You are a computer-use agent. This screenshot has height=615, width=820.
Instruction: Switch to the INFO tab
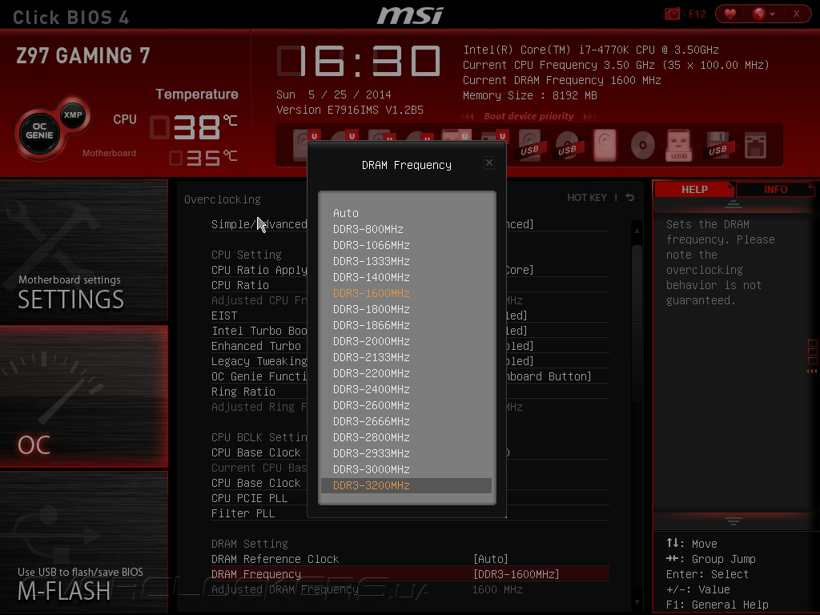tap(775, 189)
